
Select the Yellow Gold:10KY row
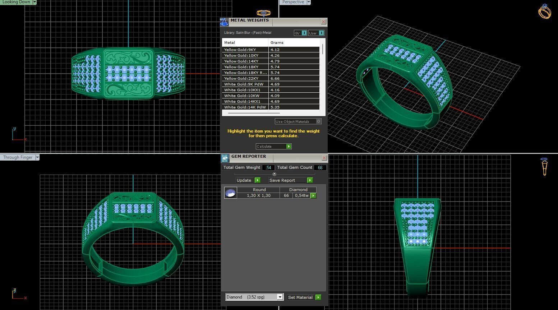click(x=271, y=56)
